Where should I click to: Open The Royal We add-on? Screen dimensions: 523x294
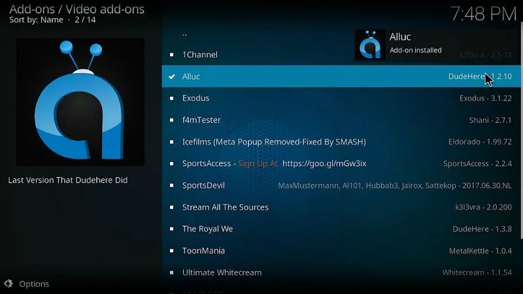pyautogui.click(x=341, y=229)
